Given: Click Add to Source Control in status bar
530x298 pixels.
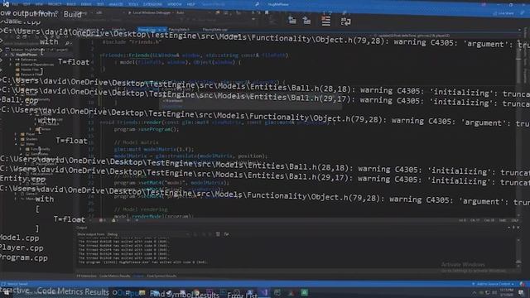Looking at the screenshot, I should click(494, 284).
